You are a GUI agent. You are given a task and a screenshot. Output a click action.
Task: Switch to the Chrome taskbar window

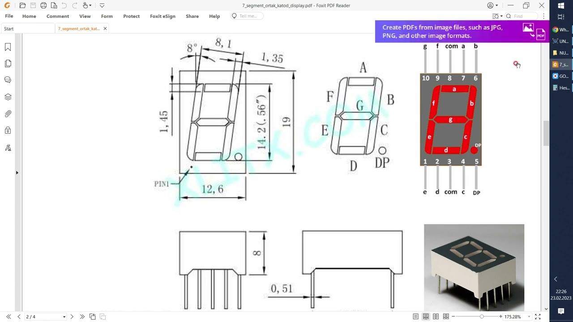point(561,30)
